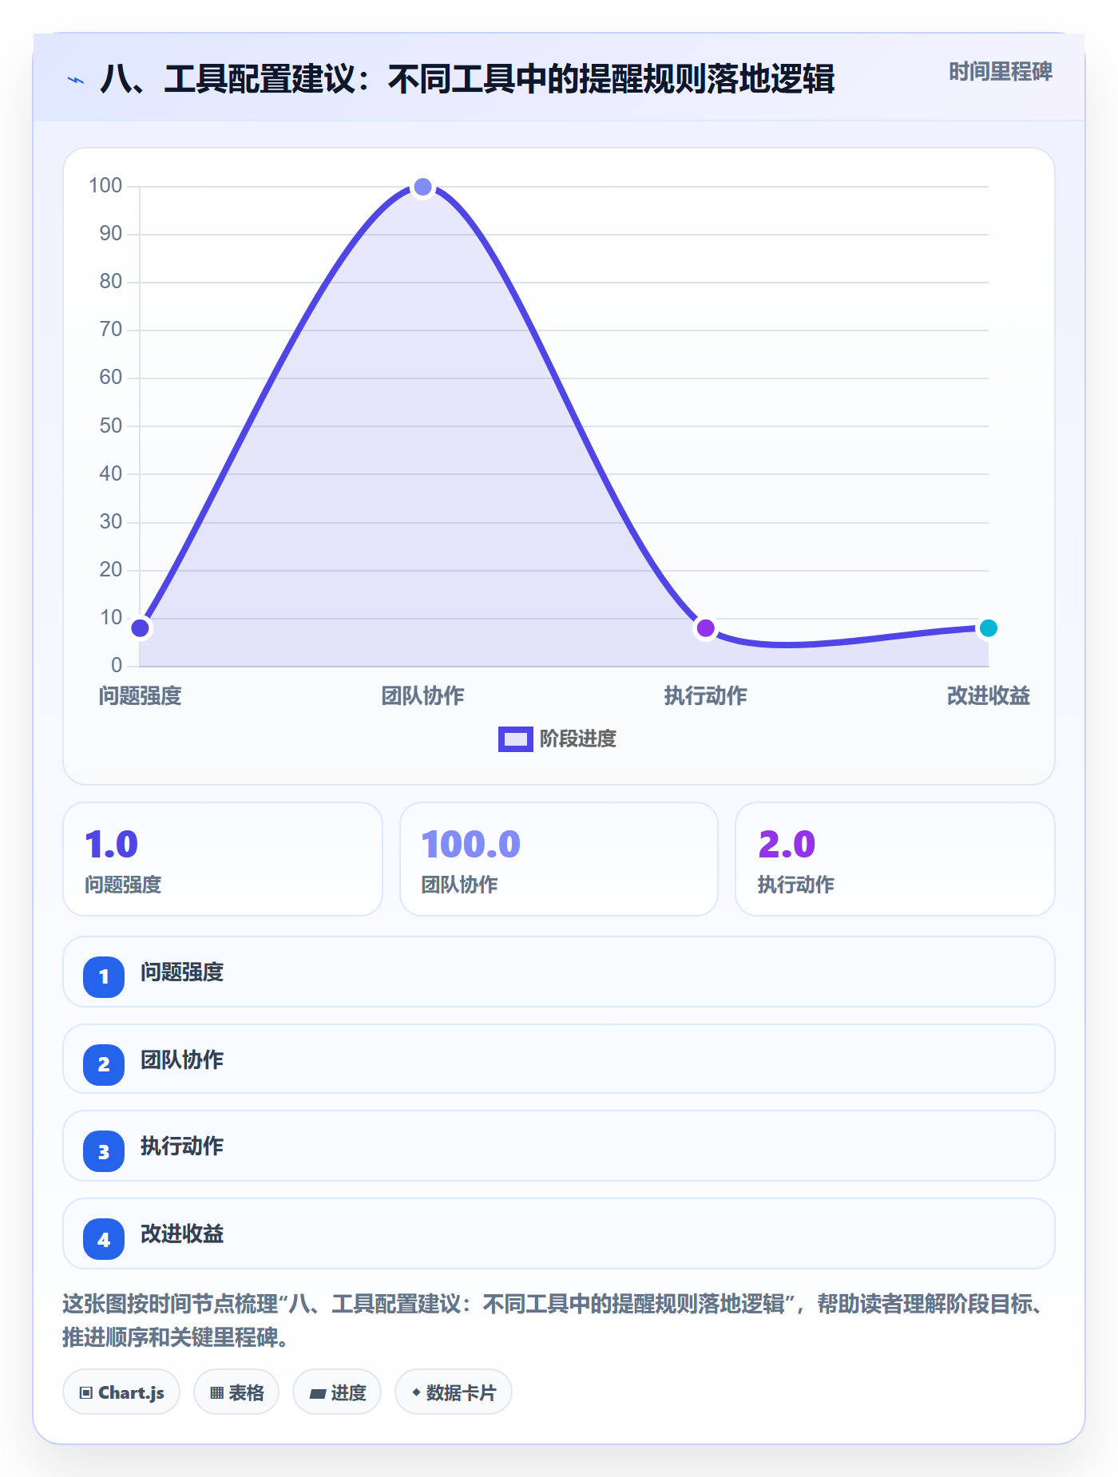Toggle the 阶段进度 legend color swatch
This screenshot has height=1477, width=1118.
(515, 739)
